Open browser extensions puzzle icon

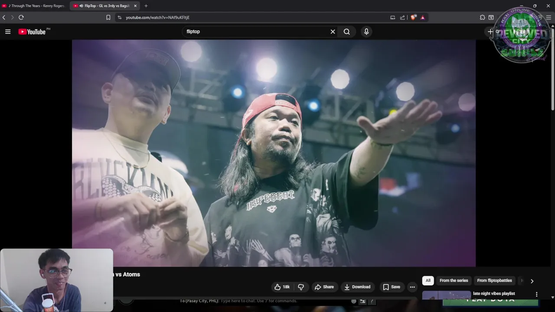[482, 17]
